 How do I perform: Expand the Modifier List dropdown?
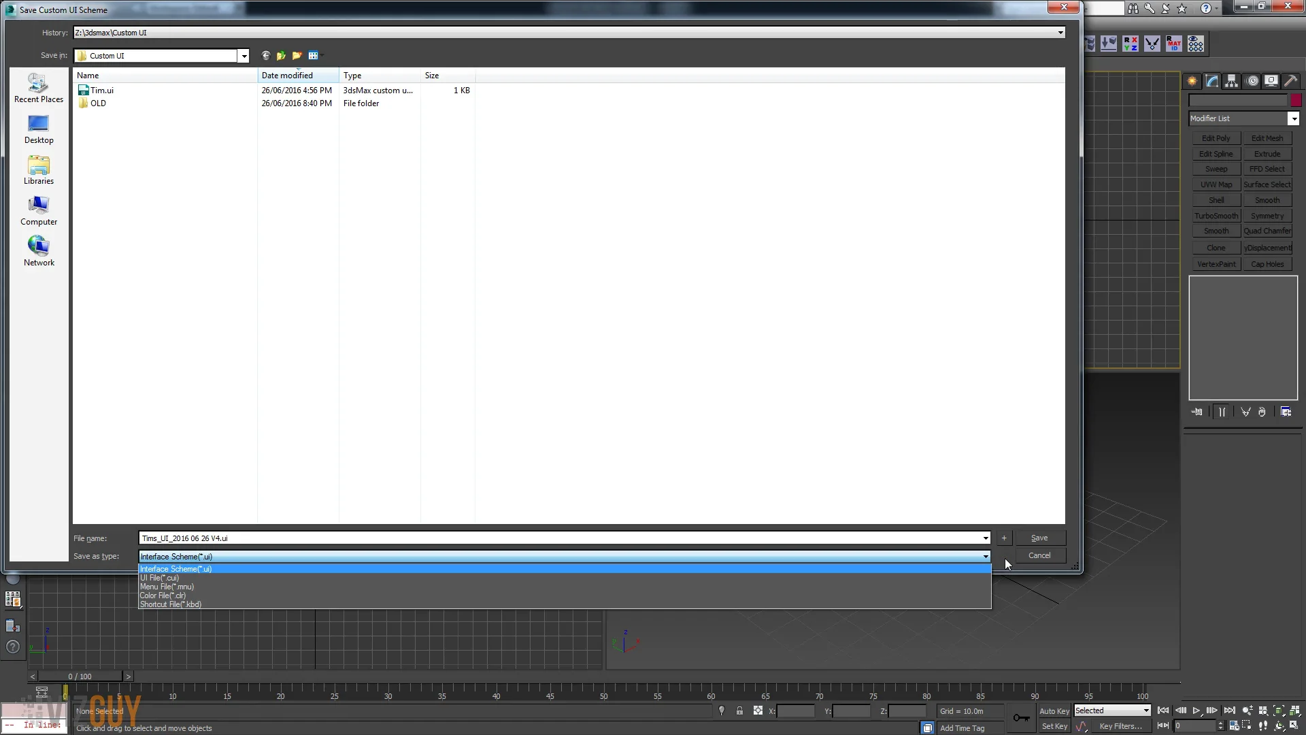pyautogui.click(x=1293, y=118)
